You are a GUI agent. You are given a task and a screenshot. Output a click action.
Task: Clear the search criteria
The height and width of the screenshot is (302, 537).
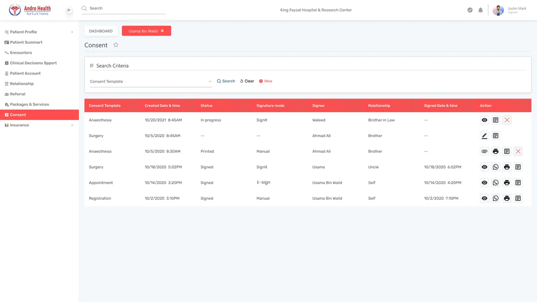(247, 81)
